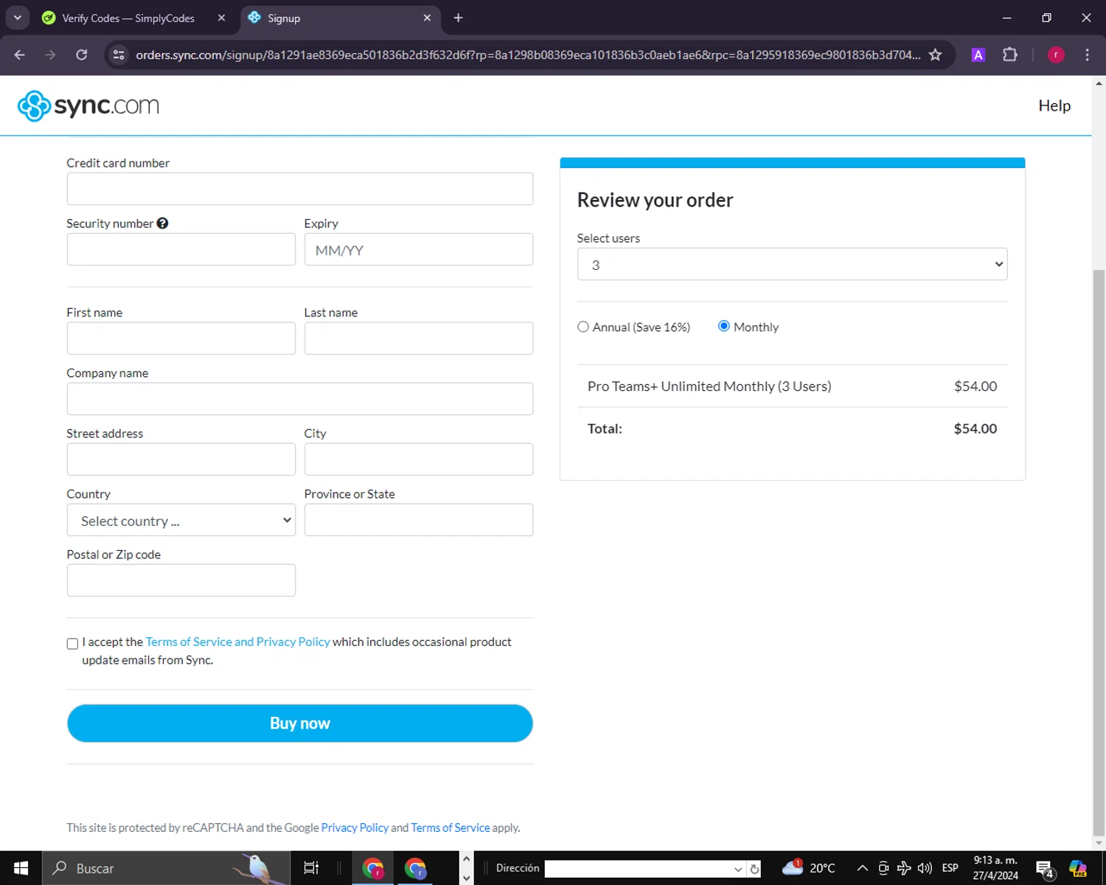The height and width of the screenshot is (885, 1106).
Task: Select the Annual (Save 16%) option
Action: (x=583, y=327)
